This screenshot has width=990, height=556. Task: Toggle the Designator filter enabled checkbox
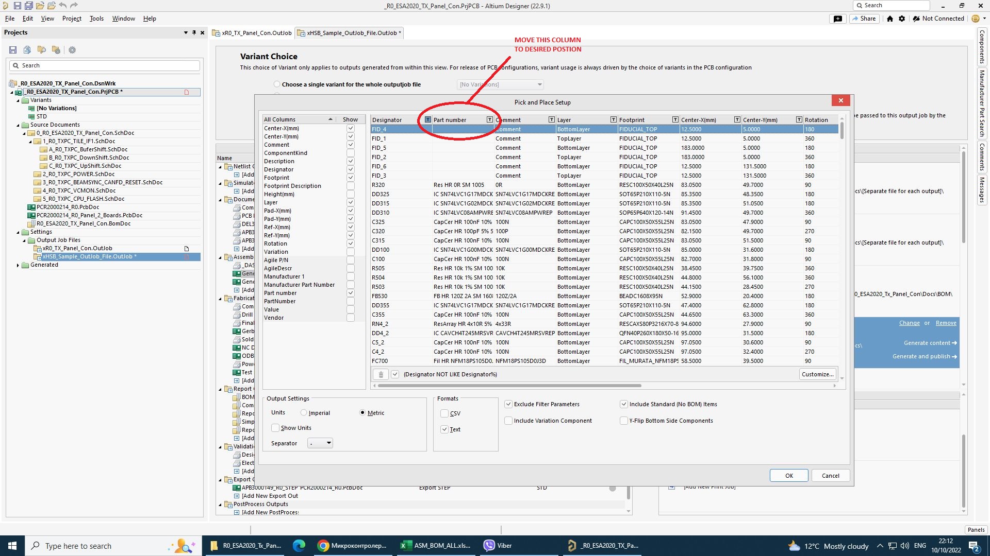395,374
